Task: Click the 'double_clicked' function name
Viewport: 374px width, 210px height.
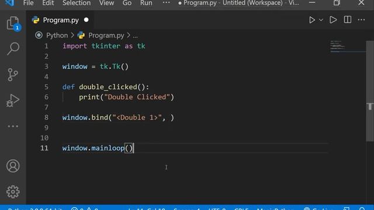Action: pyautogui.click(x=108, y=87)
